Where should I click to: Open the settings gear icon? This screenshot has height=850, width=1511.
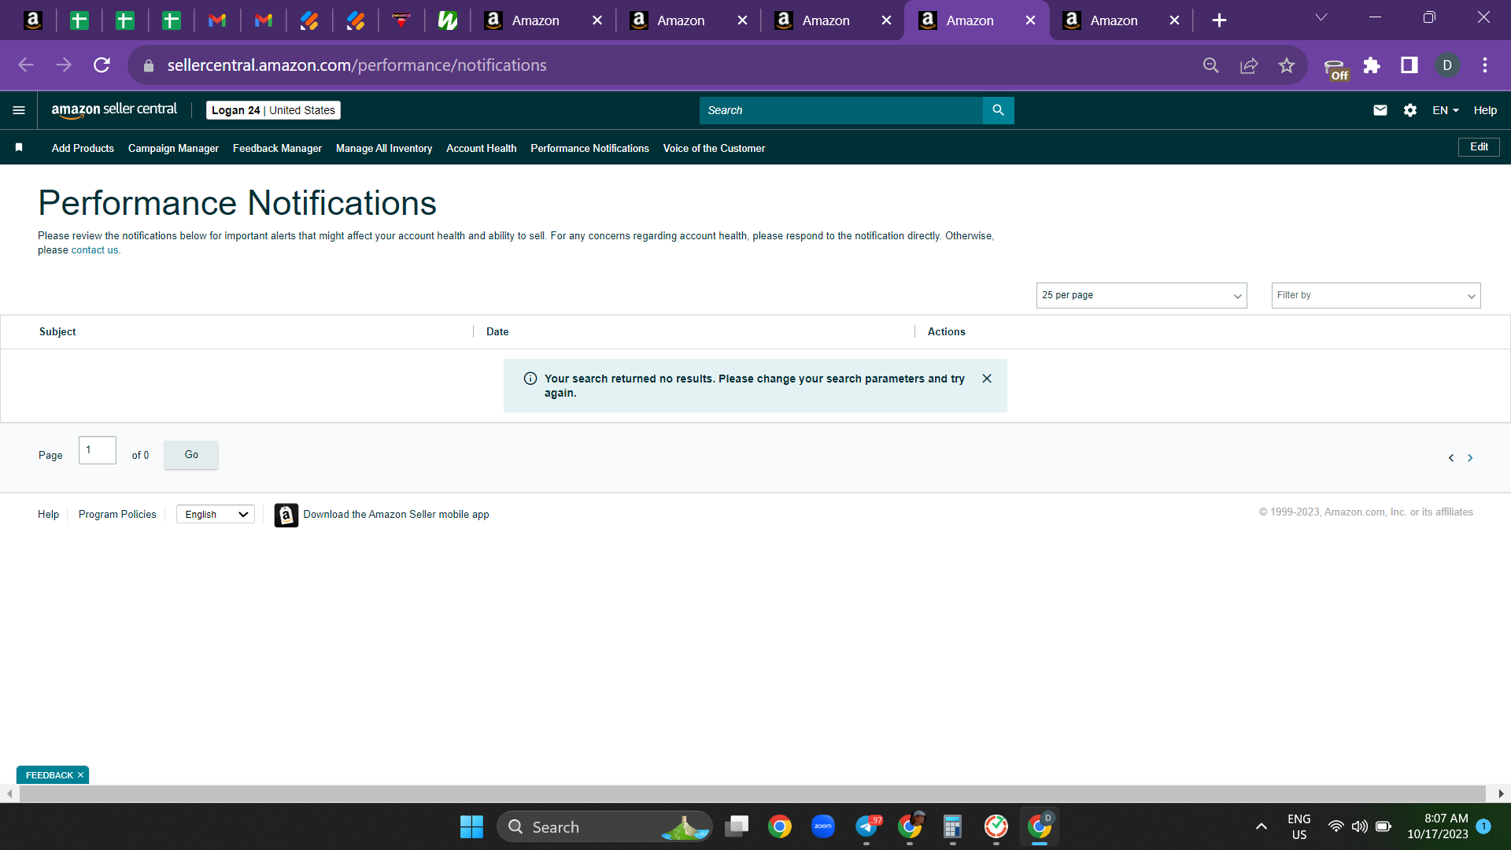(1410, 110)
